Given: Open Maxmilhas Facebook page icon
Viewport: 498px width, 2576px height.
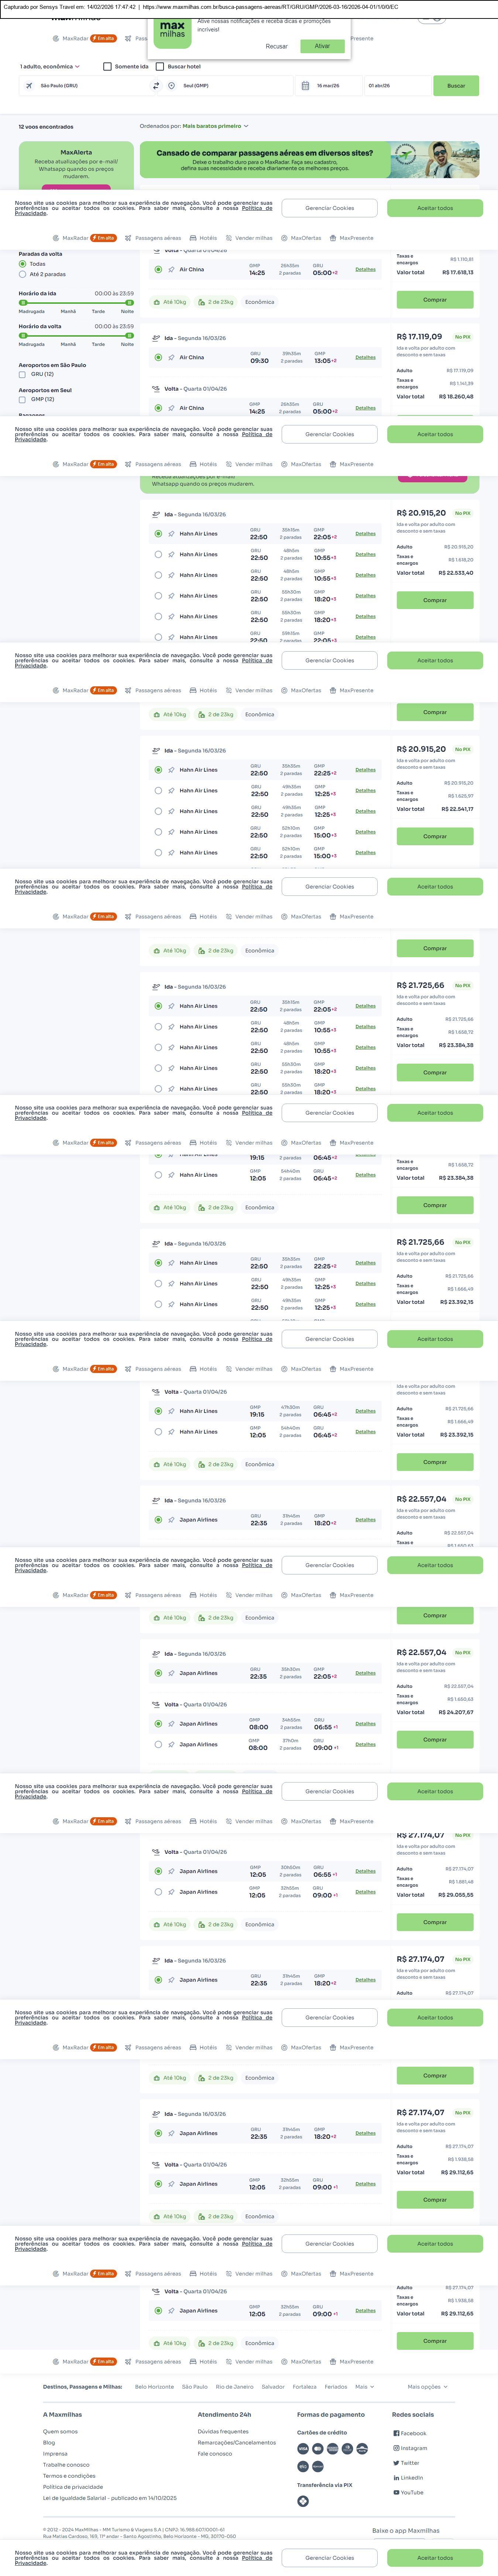Looking at the screenshot, I should tap(396, 2433).
